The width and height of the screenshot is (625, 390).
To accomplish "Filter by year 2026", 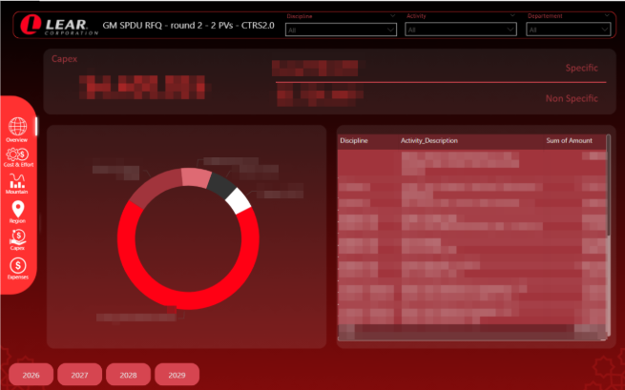I will (31, 375).
